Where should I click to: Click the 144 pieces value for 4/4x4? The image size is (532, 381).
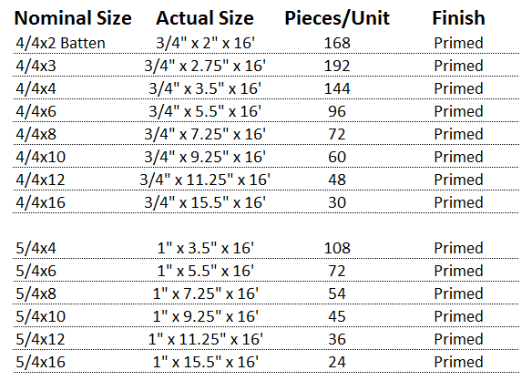(337, 88)
